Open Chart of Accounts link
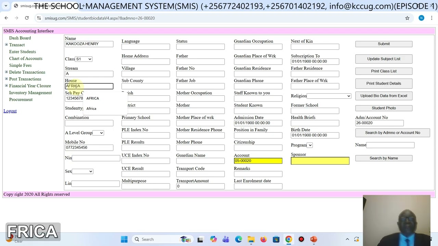This screenshot has width=438, height=246. pos(26,58)
